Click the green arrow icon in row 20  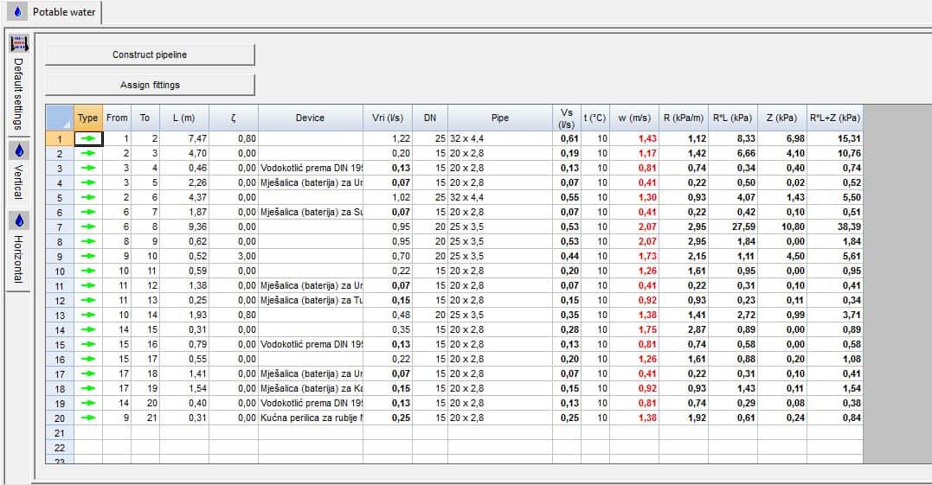[88, 418]
